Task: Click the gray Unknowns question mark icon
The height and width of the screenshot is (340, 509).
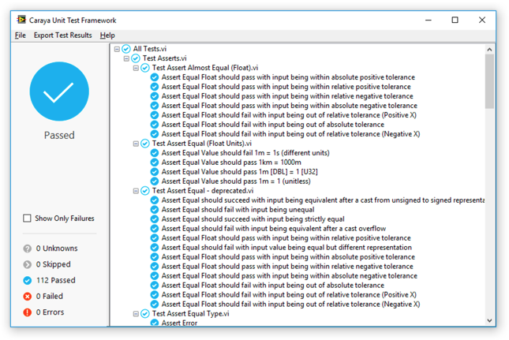Action: coord(28,248)
